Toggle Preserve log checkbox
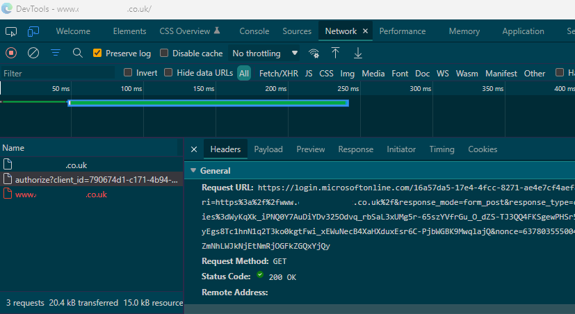Viewport: 575px width, 314px height. [97, 53]
